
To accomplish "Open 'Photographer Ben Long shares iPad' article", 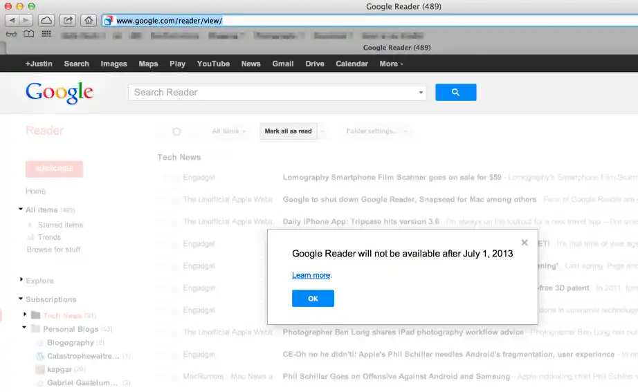I will (403, 333).
